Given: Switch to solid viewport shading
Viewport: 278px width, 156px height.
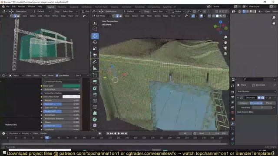Looking at the screenshot, I should [217, 16].
